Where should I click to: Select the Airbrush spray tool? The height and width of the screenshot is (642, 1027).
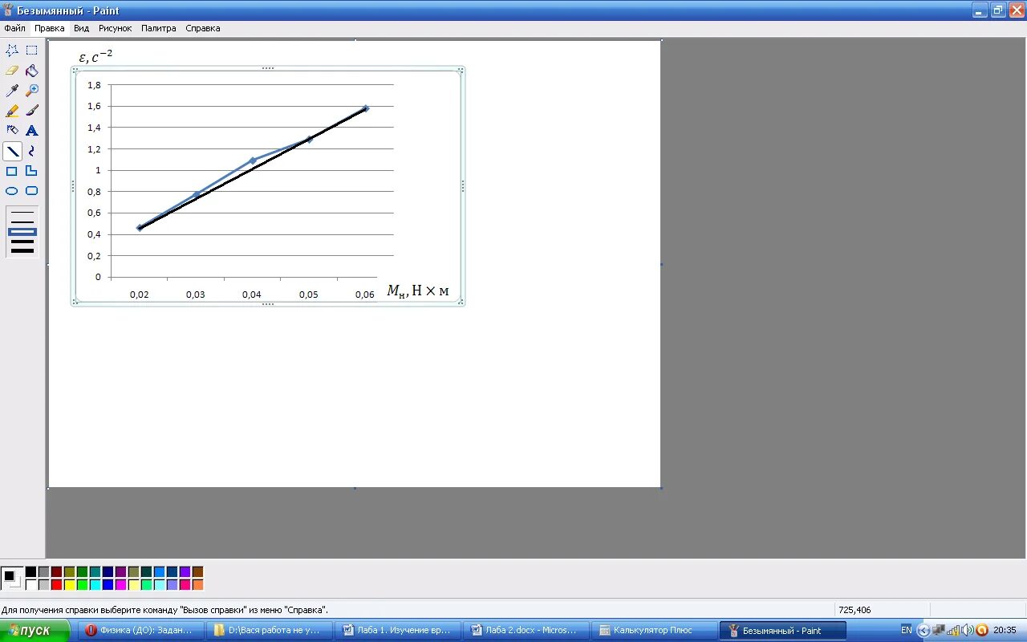12,131
